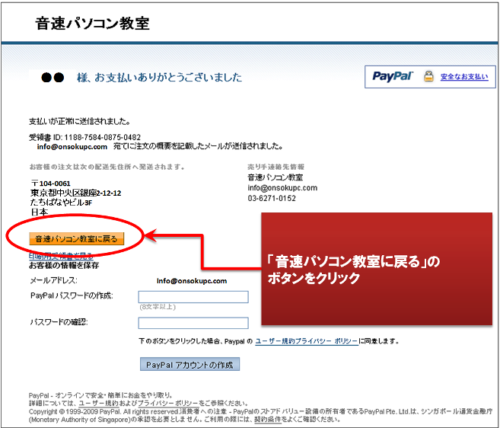Click seller email info@onsokupc.com under 売り手連絡先情報
Screen dimensions: 500x428
282,188
